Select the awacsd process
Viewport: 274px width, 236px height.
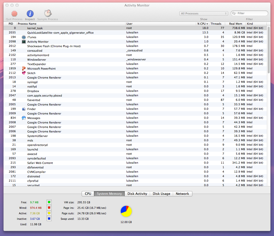135,154
